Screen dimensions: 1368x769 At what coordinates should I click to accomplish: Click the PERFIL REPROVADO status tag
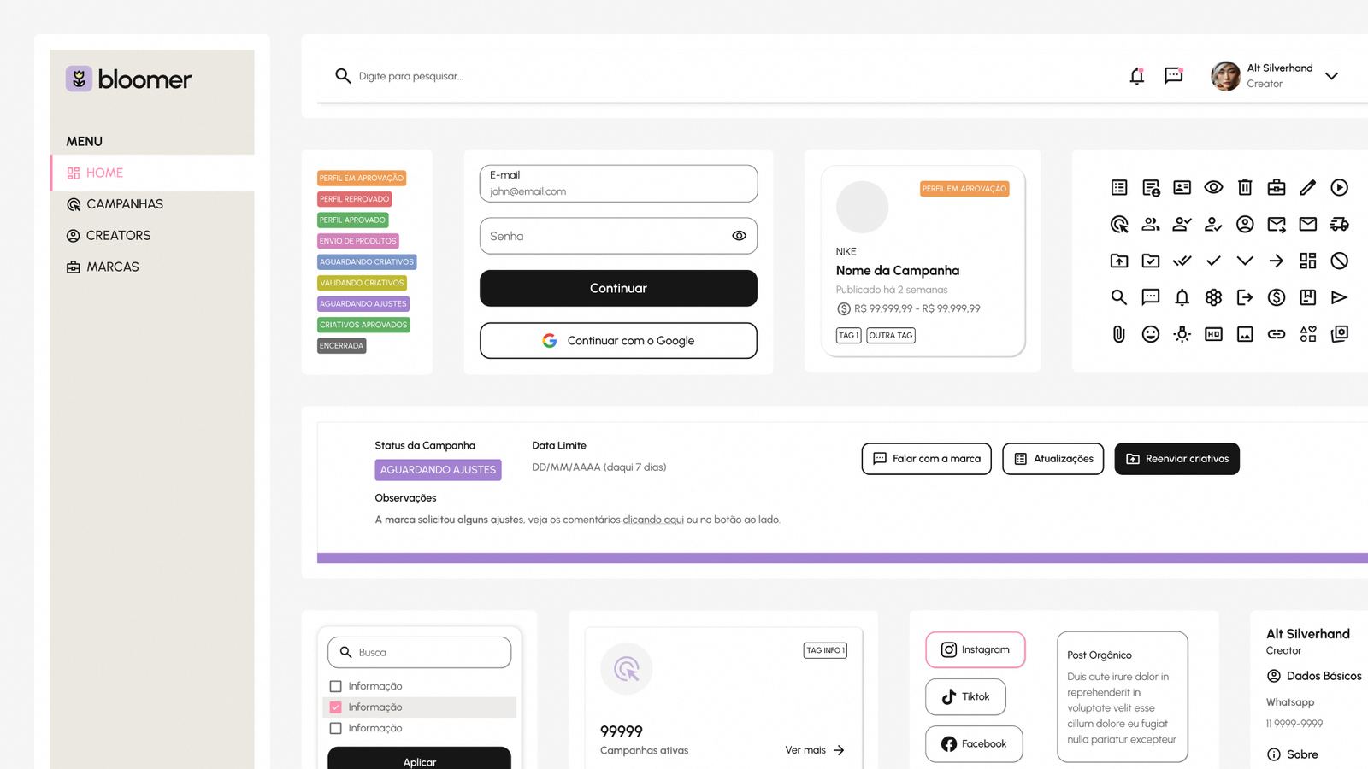click(355, 199)
